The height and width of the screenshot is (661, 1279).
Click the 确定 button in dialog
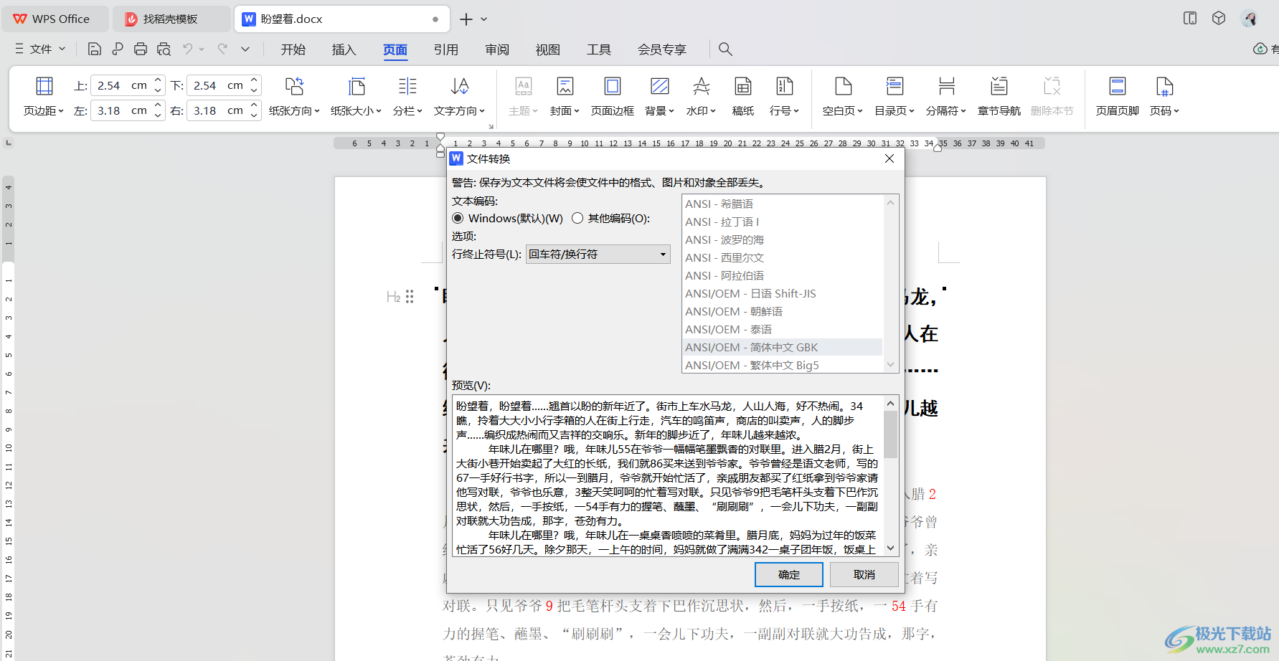pyautogui.click(x=789, y=575)
